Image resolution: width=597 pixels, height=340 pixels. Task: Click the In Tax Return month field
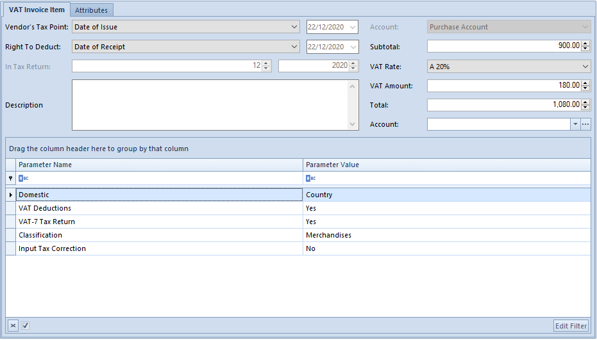coord(167,66)
